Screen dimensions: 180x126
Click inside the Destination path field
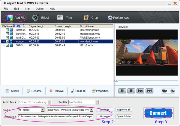tap(55, 116)
